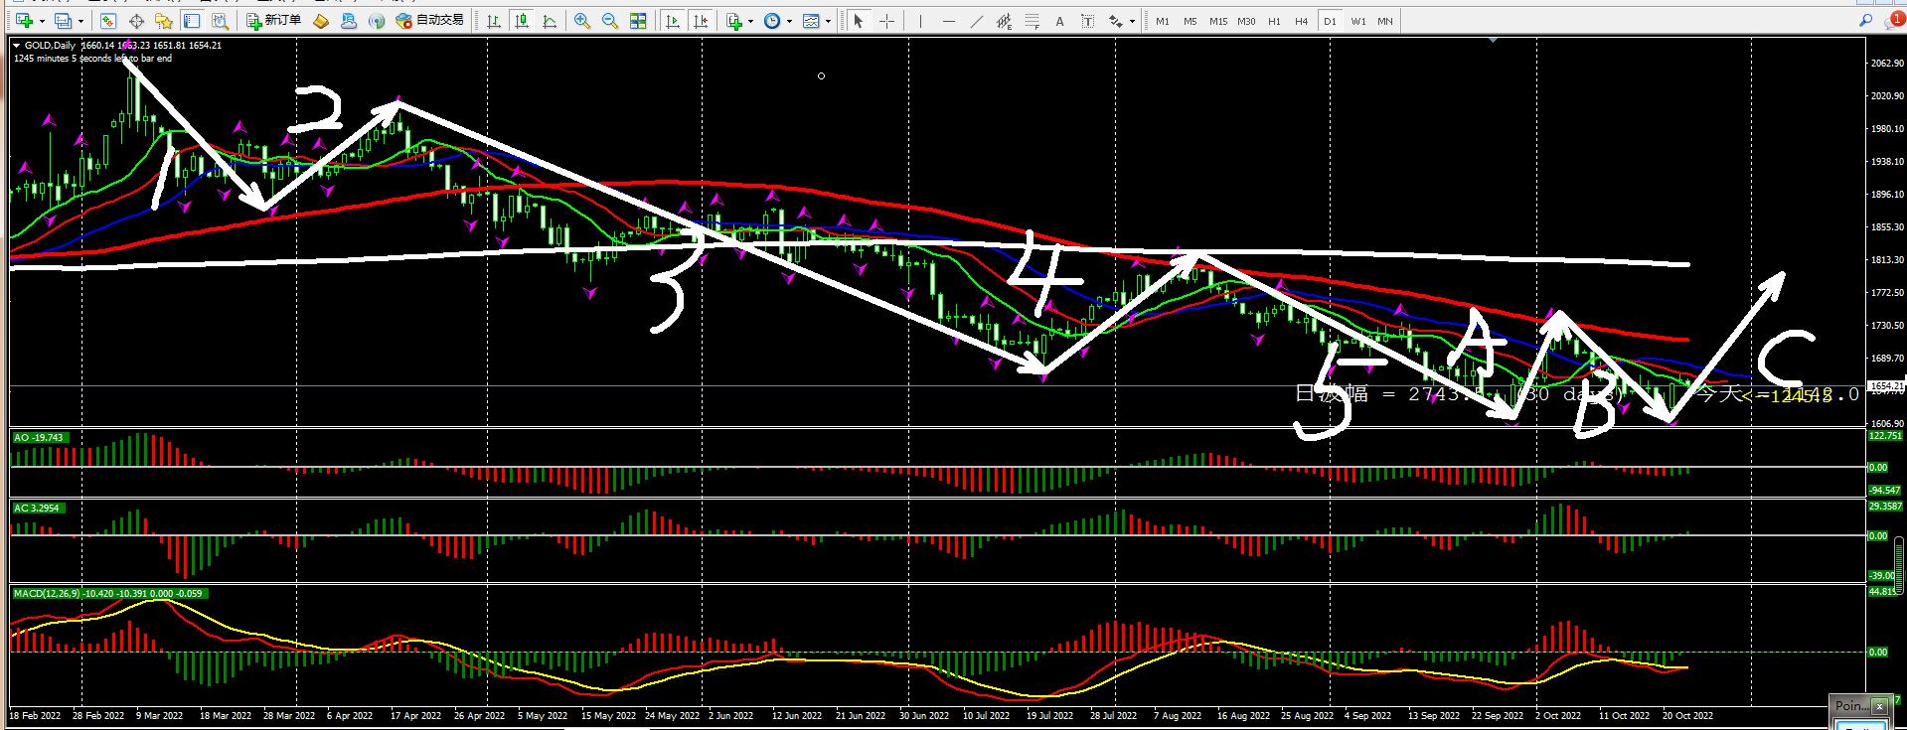1907x730 pixels.
Task: Expand the chart profiles dropdown arrow
Action: click(80, 21)
